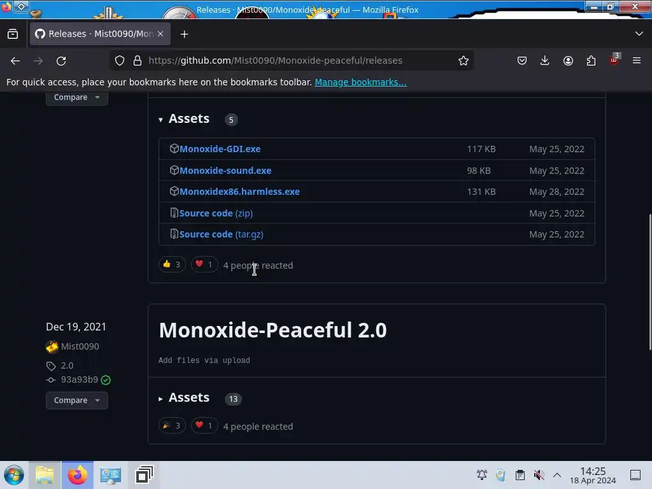
Task: Toggle the heart reaction under Assets 5
Action: (204, 264)
